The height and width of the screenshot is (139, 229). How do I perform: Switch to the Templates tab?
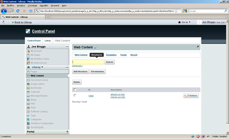coord(111,55)
